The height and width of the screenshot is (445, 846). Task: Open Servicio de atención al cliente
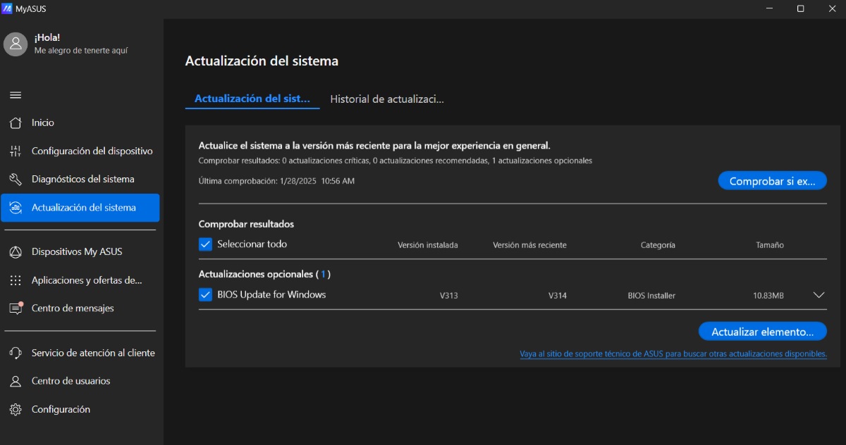80,353
